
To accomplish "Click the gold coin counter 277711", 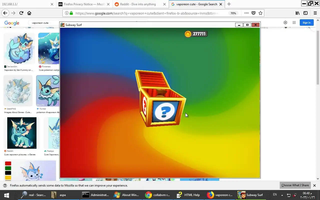I will point(196,34).
